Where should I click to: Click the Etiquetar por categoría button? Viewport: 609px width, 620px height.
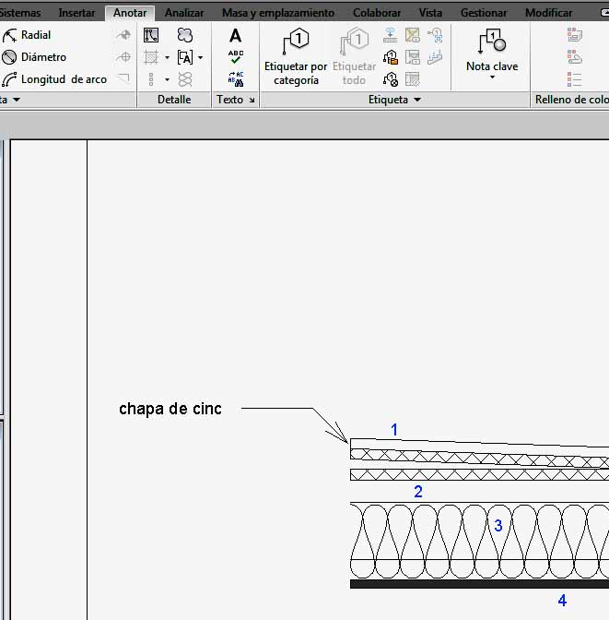296,58
